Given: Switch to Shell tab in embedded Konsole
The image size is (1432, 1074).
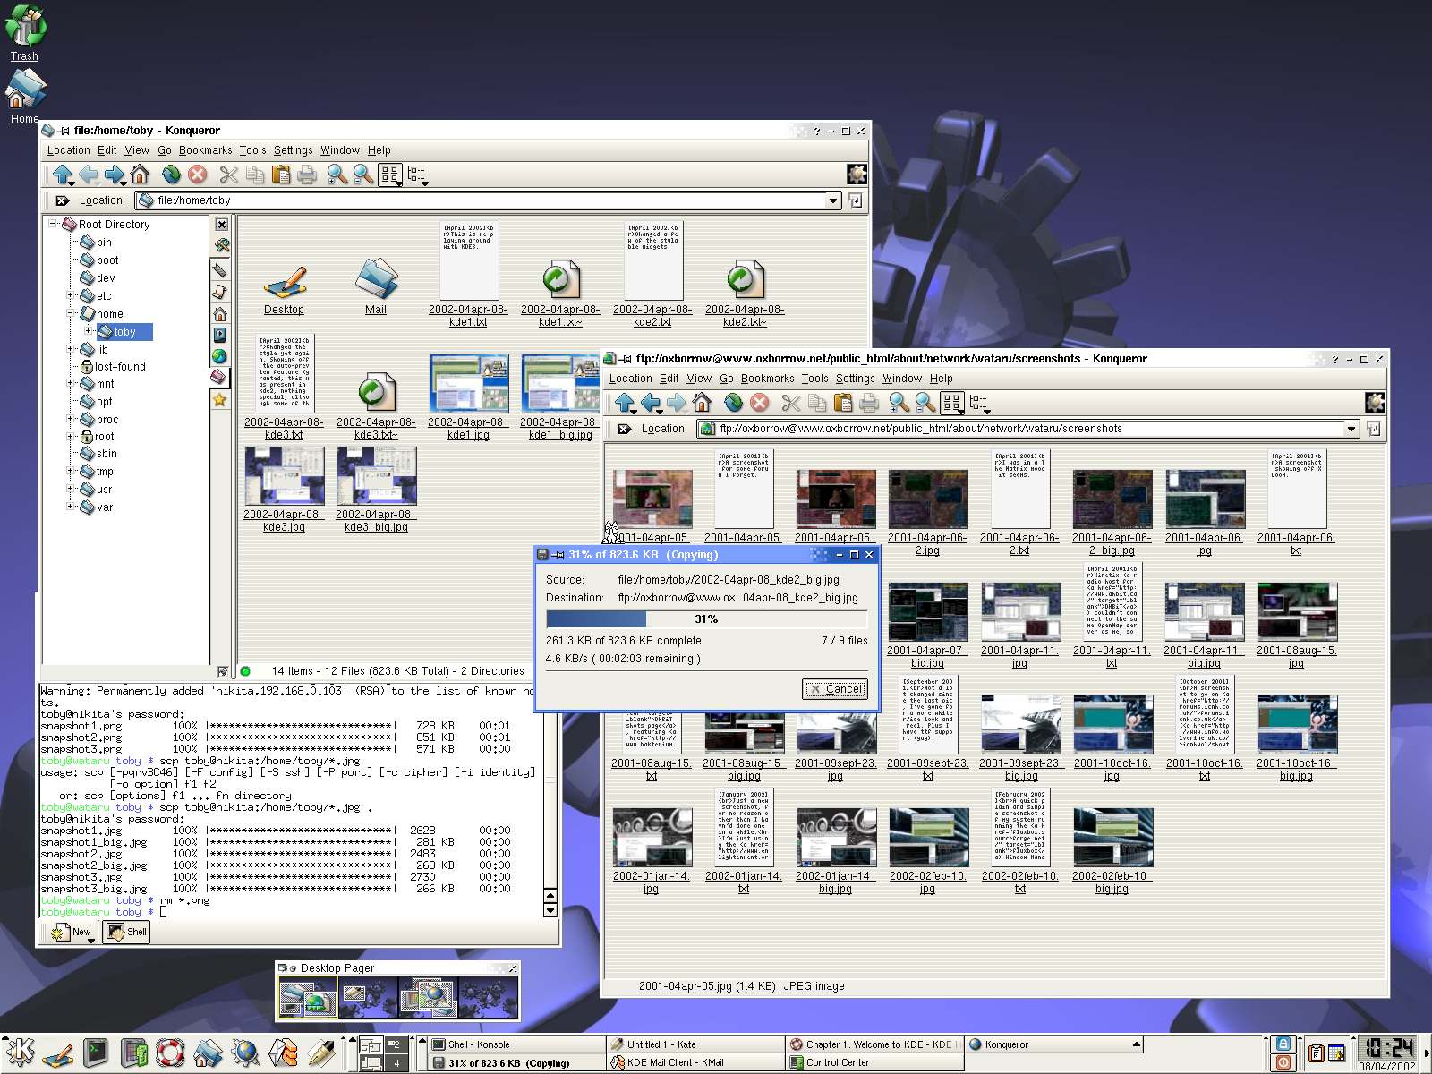Looking at the screenshot, I should click(126, 932).
